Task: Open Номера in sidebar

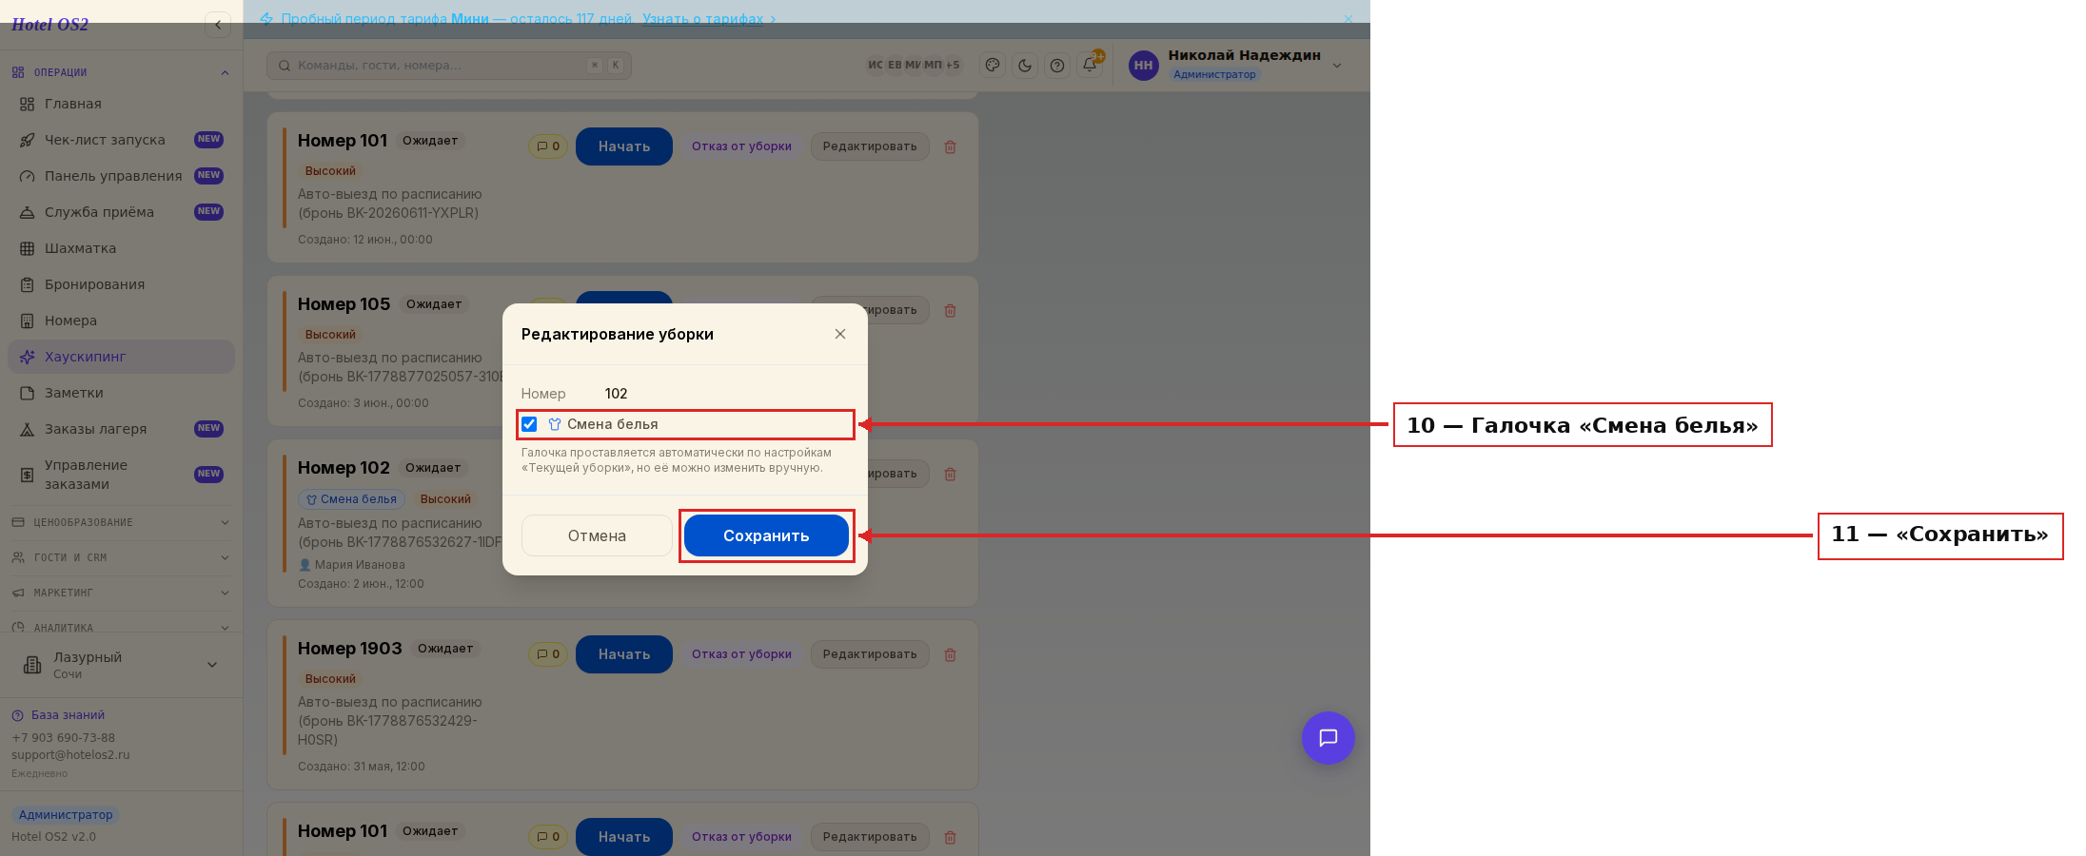Action: [121, 321]
